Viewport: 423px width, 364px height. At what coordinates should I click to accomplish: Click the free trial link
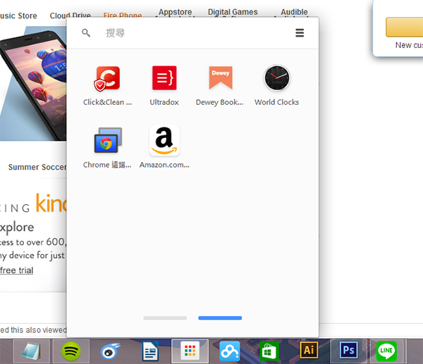tap(16, 270)
